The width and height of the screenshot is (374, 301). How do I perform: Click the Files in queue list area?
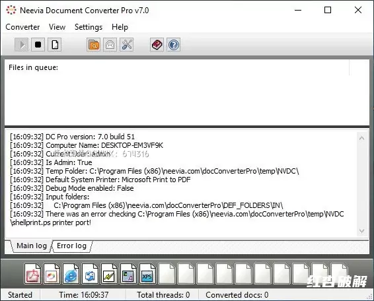(187, 92)
